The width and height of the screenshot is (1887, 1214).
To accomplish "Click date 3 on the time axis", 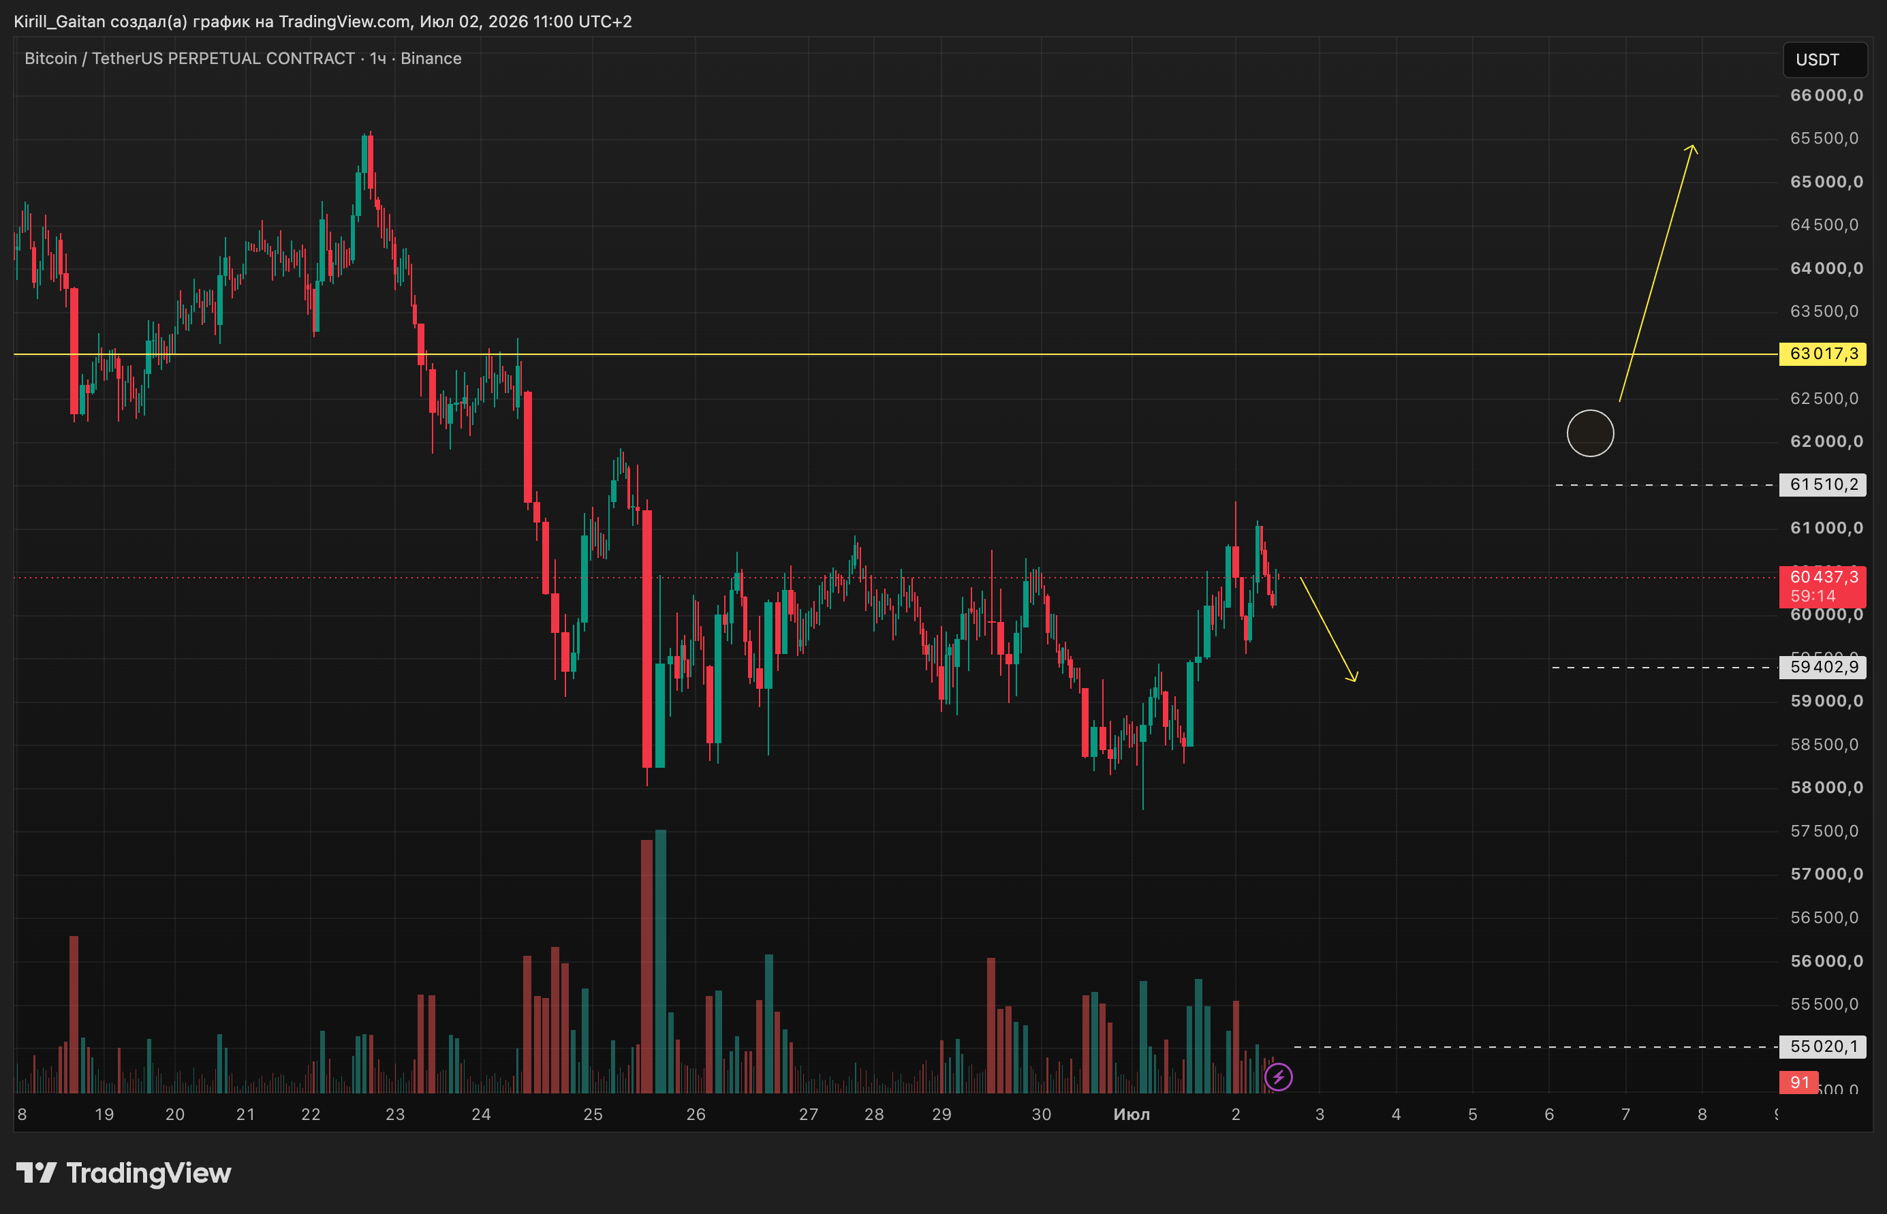I will point(1320,1115).
